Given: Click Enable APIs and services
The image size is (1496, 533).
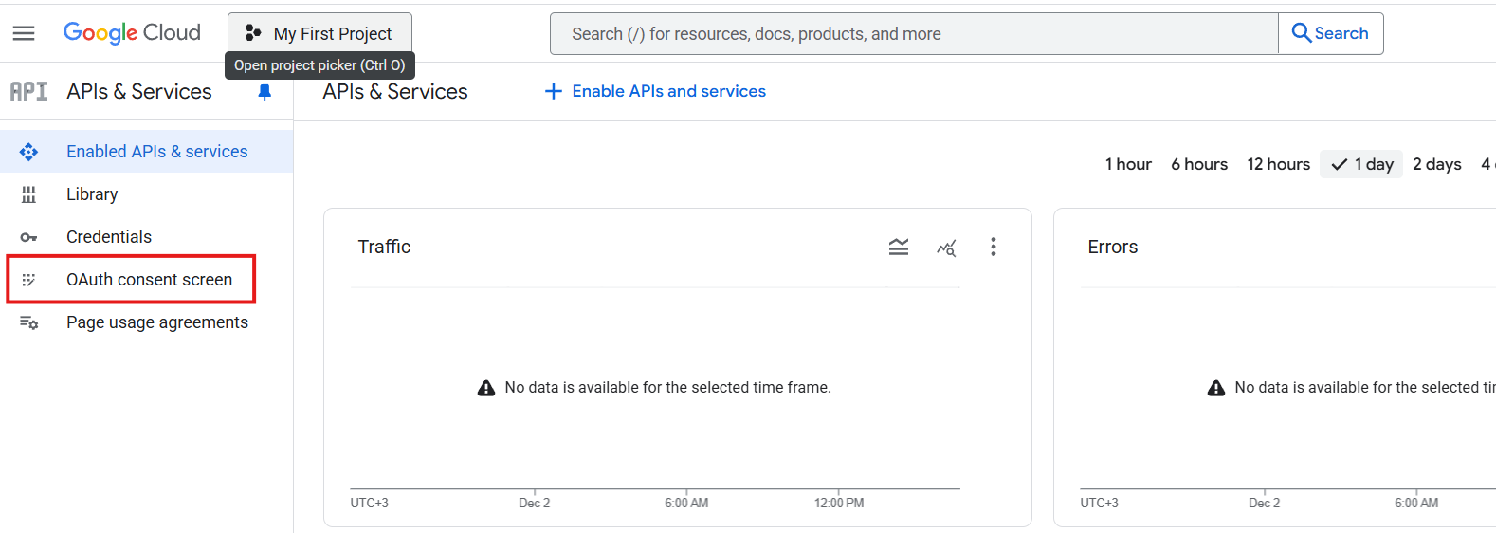Looking at the screenshot, I should coord(655,91).
